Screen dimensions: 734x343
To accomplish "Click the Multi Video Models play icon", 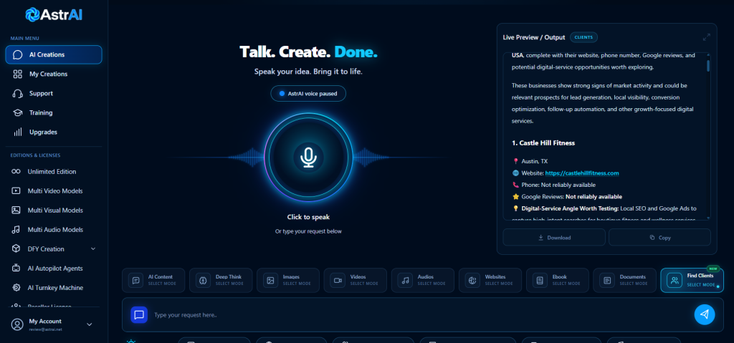I will [x=16, y=191].
